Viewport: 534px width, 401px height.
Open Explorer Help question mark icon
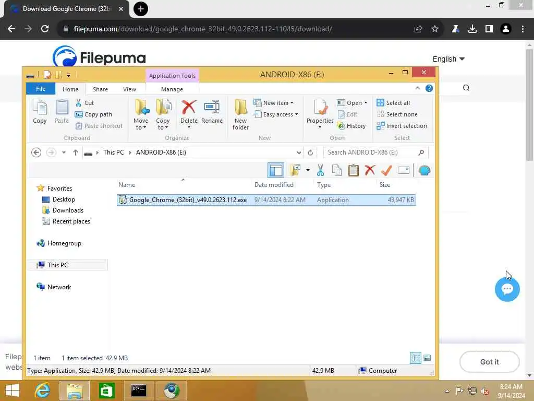[429, 88]
